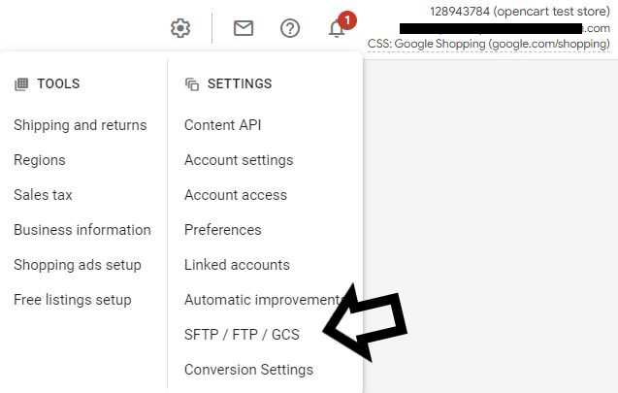618x393 pixels.
Task: Open the mail envelope icon
Action: (x=244, y=28)
